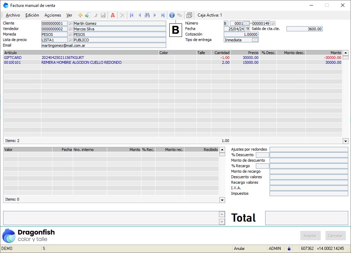Image resolution: width=351 pixels, height=253 pixels.
Task: Expand the Tipo de entrega dropdown
Action: (x=255, y=40)
